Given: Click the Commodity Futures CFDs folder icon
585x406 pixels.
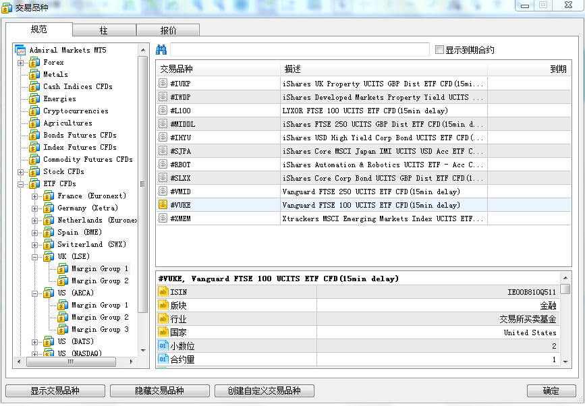Looking at the screenshot, I should click(34, 160).
